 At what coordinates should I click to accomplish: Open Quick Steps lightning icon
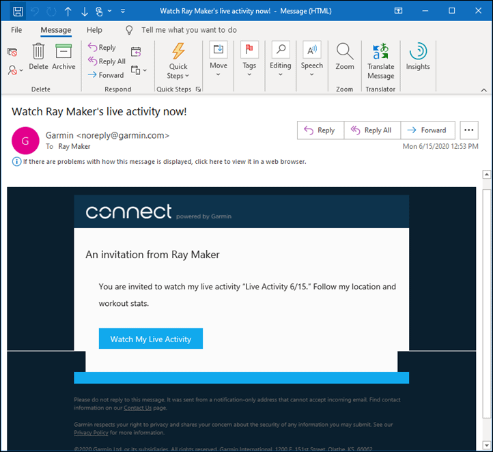178,60
